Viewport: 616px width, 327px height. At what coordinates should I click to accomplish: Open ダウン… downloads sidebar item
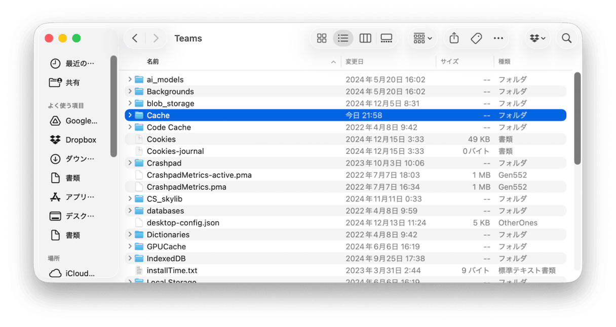pyautogui.click(x=72, y=159)
